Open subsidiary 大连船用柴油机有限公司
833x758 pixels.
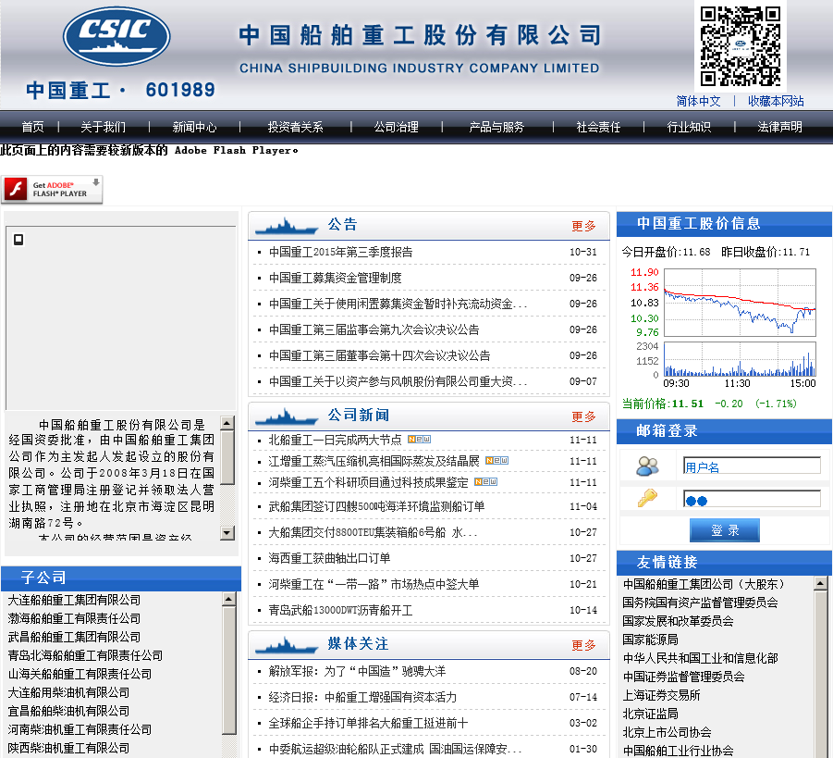pyautogui.click(x=68, y=692)
